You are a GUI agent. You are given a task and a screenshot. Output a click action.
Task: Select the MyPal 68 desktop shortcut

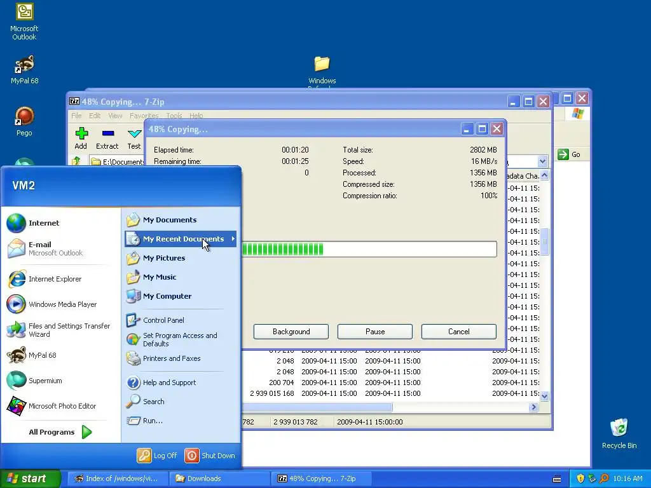(24, 70)
